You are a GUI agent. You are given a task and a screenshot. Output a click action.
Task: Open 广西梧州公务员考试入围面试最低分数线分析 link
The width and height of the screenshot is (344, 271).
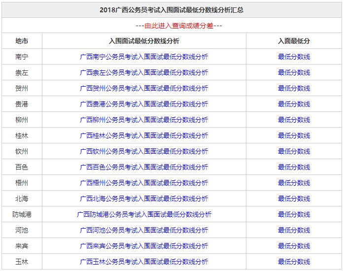144,183
